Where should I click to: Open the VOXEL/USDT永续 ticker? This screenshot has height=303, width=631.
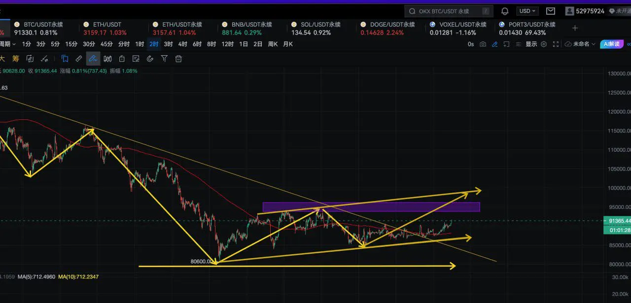[x=458, y=29]
